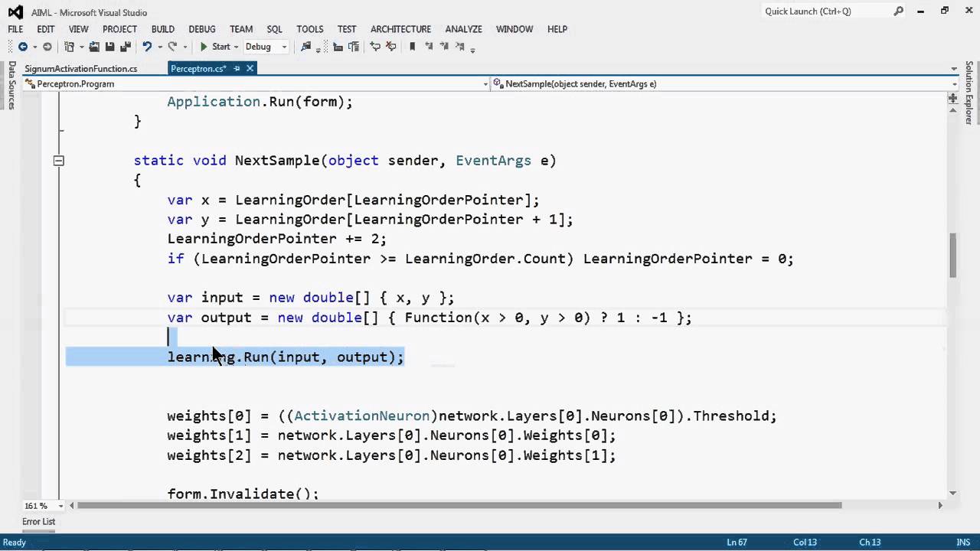Open the TOOLS menu
The image size is (980, 551).
coord(310,29)
